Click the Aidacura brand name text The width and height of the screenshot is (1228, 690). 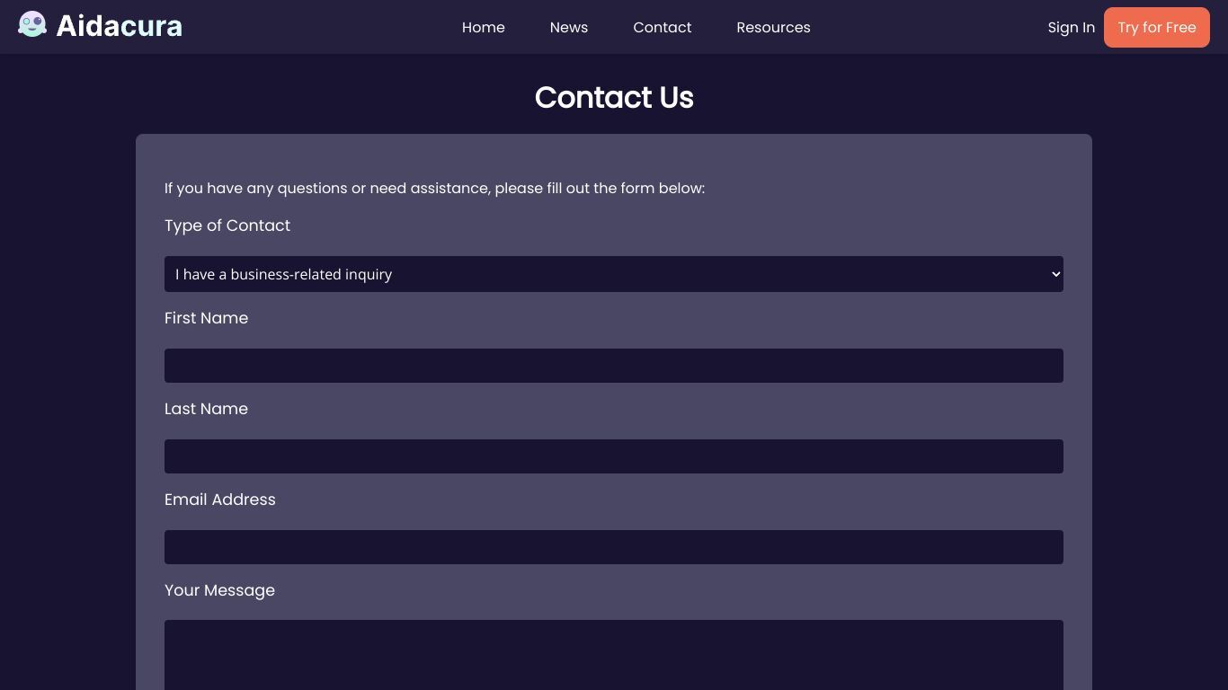(x=119, y=26)
